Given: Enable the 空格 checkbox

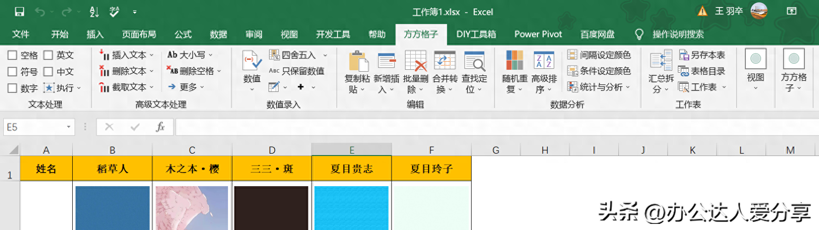Looking at the screenshot, I should point(13,55).
